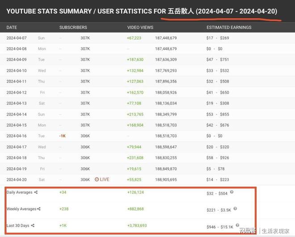
Task: Click views gain +55,825
Action: [134, 179]
